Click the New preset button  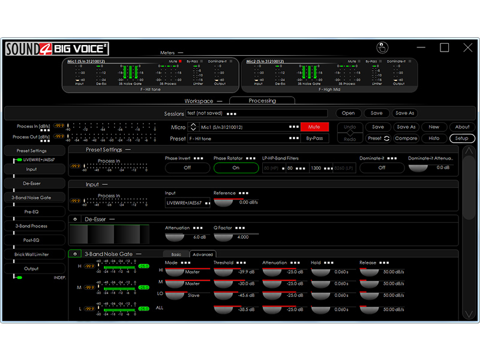click(x=434, y=127)
